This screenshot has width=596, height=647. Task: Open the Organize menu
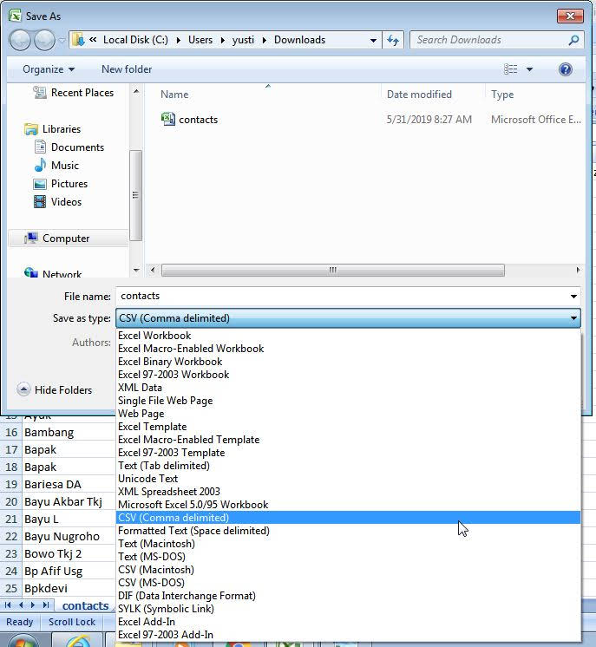[49, 69]
